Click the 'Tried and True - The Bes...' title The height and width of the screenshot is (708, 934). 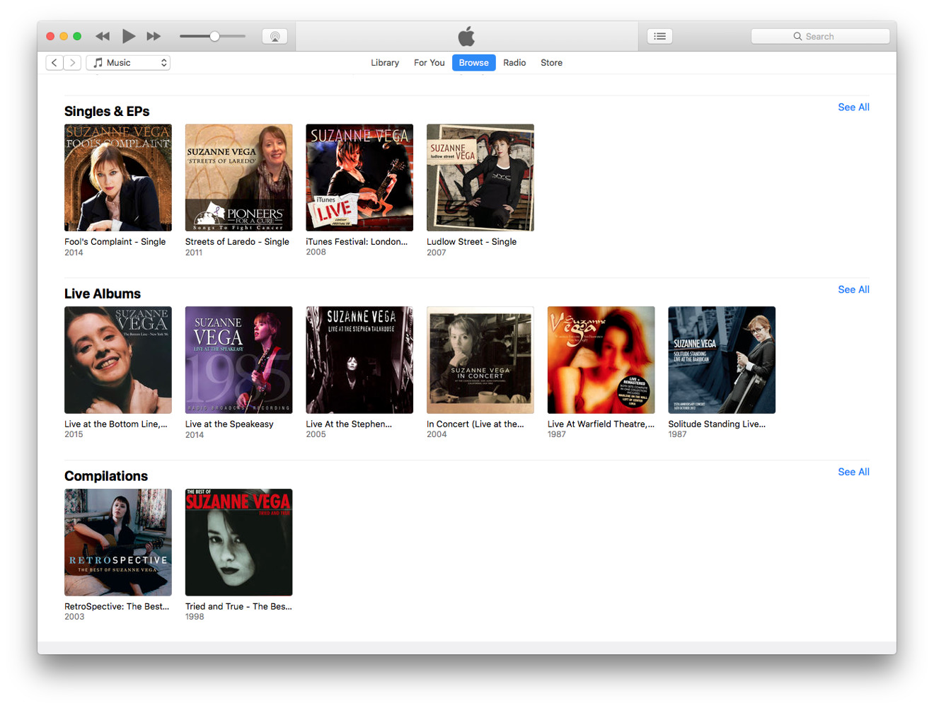pyautogui.click(x=238, y=607)
